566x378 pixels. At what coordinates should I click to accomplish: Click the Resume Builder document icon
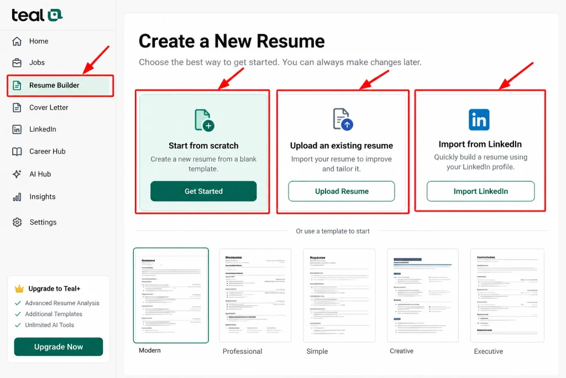(x=17, y=85)
